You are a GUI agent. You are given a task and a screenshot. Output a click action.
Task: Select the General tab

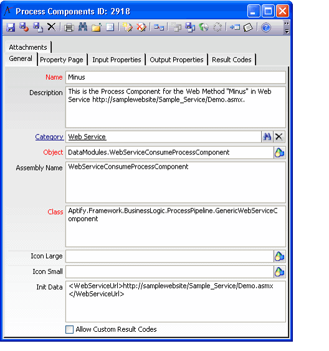(21, 58)
